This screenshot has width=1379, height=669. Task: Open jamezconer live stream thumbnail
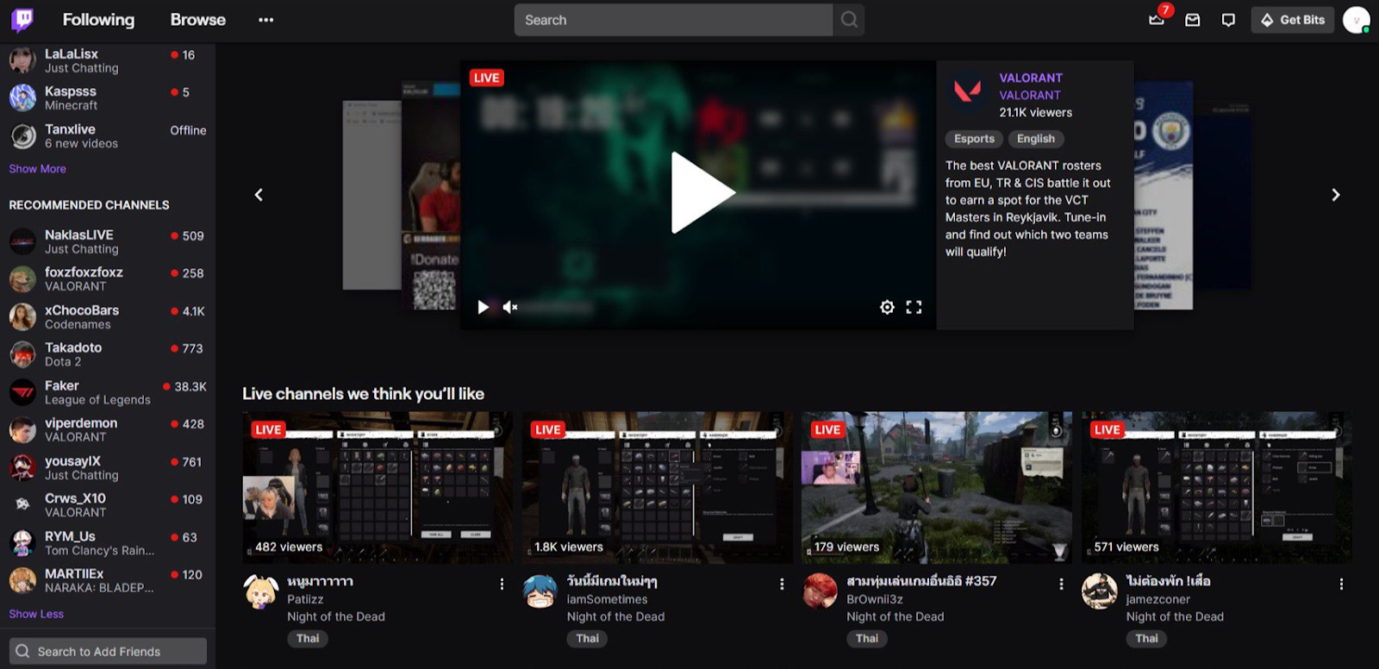[x=1217, y=487]
